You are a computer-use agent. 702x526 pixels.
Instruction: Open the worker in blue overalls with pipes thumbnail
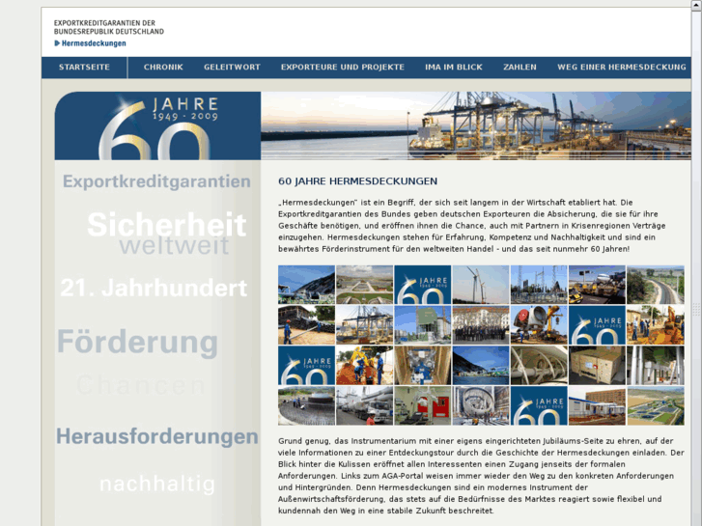[x=306, y=325]
